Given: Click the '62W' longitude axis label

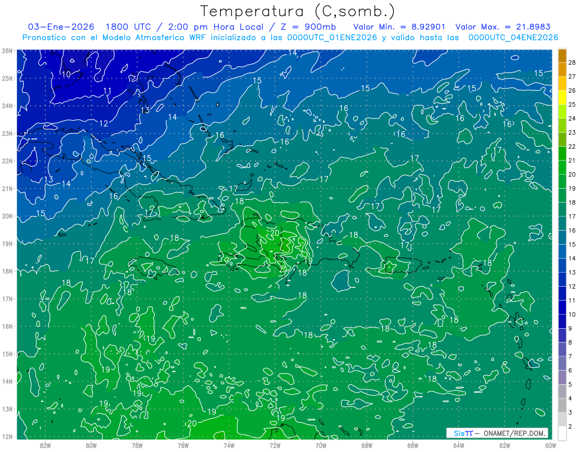Looking at the screenshot, I should tap(505, 445).
